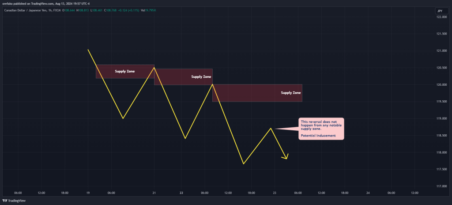The width and height of the screenshot is (452, 205).
Task: Select the date 24 on time axis
Action: pyautogui.click(x=368, y=193)
